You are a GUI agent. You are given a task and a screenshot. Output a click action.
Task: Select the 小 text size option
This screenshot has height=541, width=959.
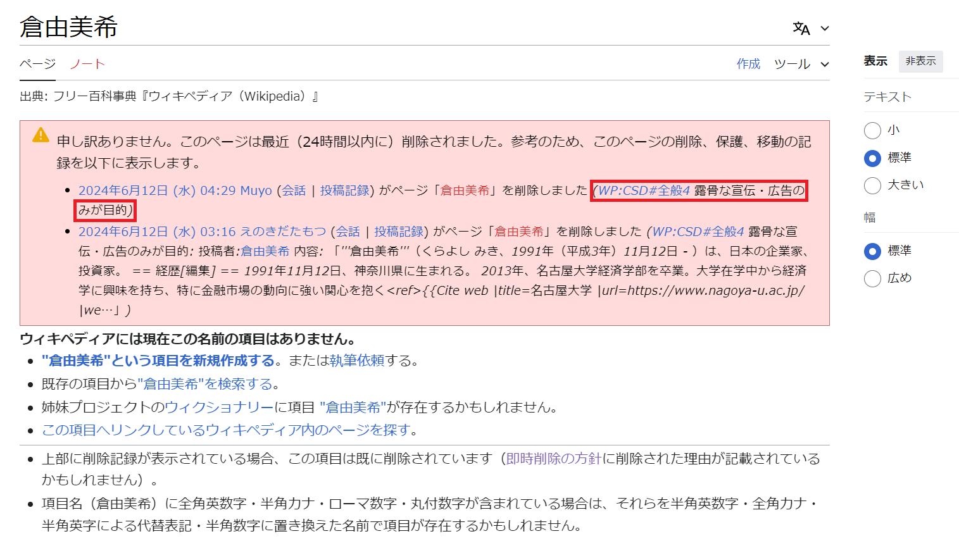(872, 130)
